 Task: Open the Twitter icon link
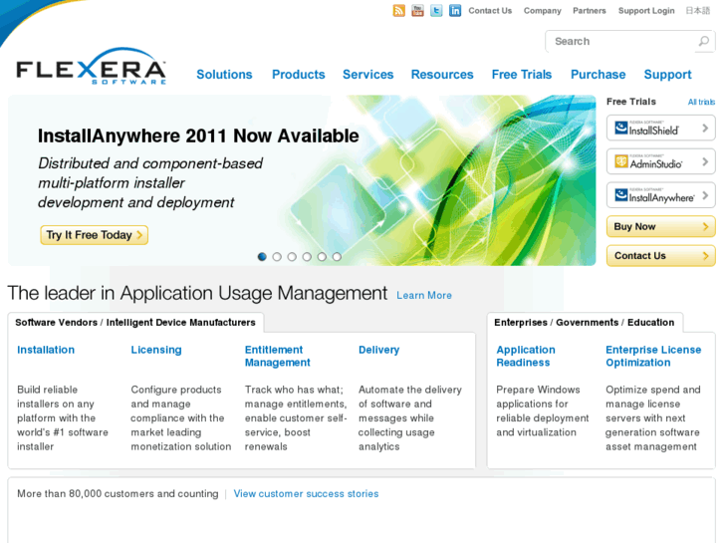[x=436, y=10]
